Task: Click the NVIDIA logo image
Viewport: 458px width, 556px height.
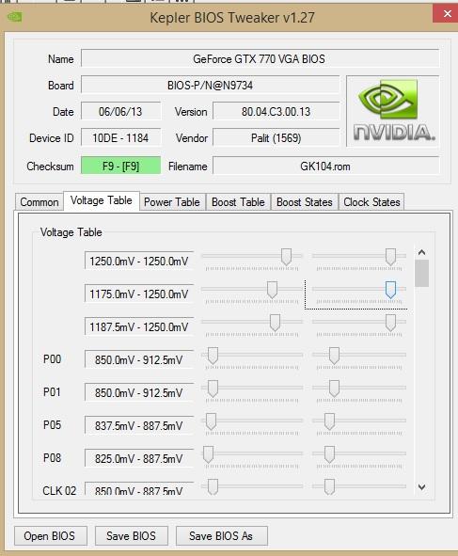Action: click(x=392, y=111)
